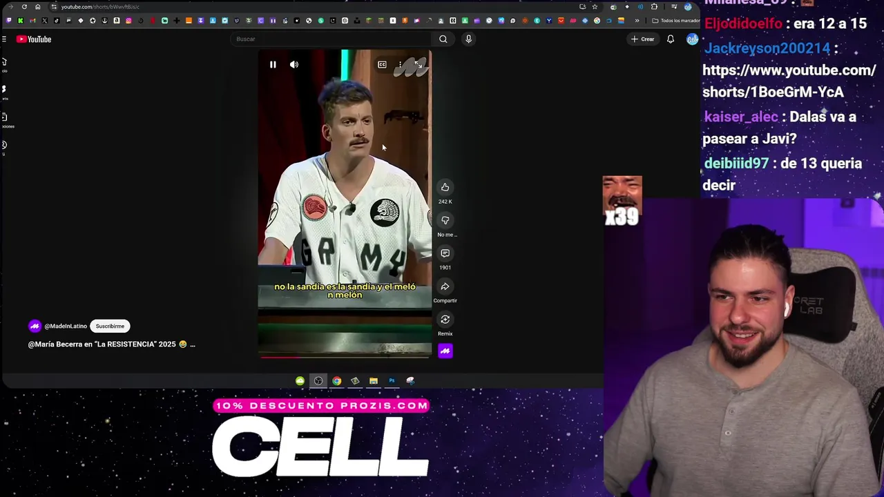Image resolution: width=884 pixels, height=497 pixels.
Task: Select the You item in mini sidebar
Action: pos(3,147)
